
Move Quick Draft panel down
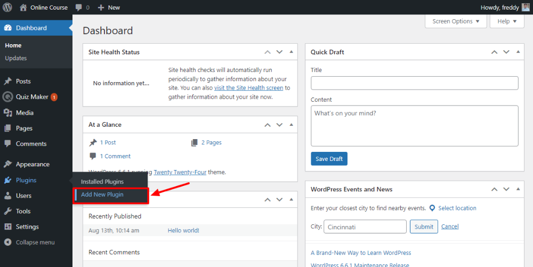(x=506, y=52)
